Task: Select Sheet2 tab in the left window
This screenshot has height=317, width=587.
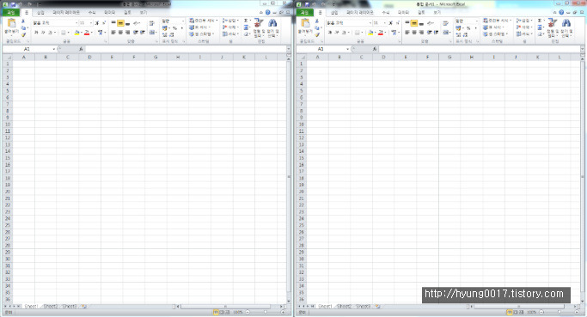Action: click(51, 307)
